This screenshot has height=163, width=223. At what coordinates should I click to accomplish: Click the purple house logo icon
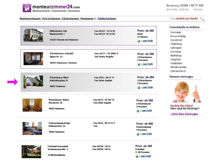pyautogui.click(x=27, y=8)
